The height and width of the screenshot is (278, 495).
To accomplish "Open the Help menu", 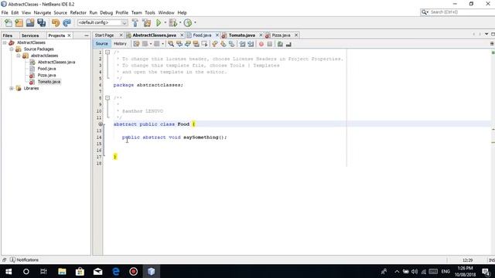I will tap(183, 12).
